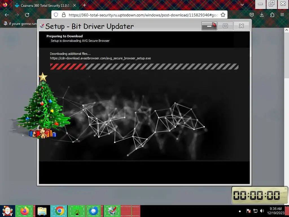Open Google Chrome from the taskbar
The width and height of the screenshot is (289, 217).
click(59, 211)
